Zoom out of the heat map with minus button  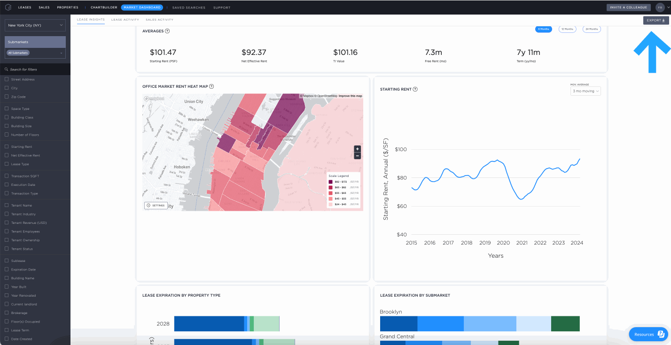[357, 155]
